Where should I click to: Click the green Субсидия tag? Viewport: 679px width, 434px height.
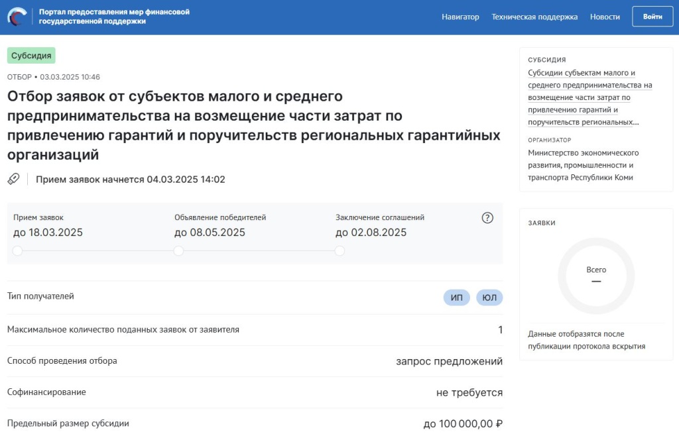tap(31, 56)
